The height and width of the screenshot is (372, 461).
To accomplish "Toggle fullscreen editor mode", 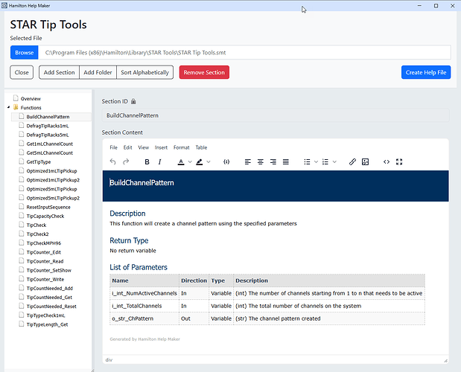I will [399, 161].
